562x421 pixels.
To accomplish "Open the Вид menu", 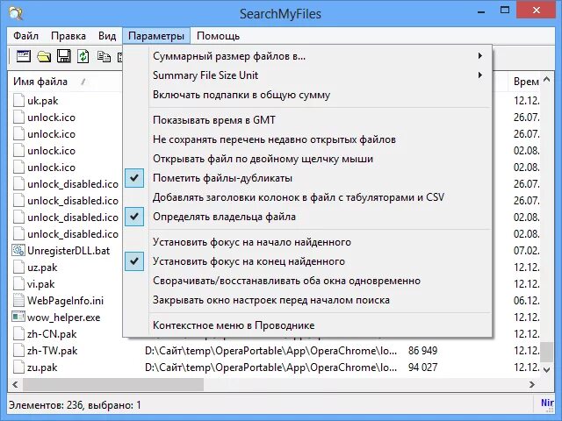I will (107, 36).
